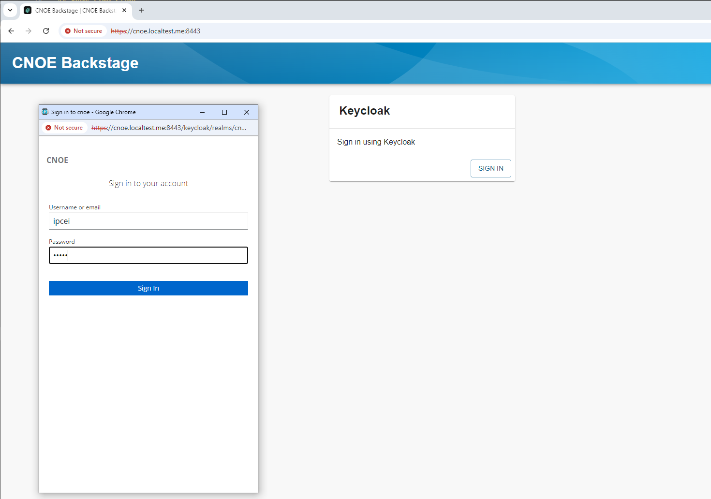Select the CNOE Backstage browser tab
711x499 pixels.
pyautogui.click(x=73, y=10)
